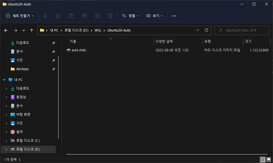The image size is (273, 163).
Task: Expand 다운로드 under 내 PC
Action: (x=6, y=89)
